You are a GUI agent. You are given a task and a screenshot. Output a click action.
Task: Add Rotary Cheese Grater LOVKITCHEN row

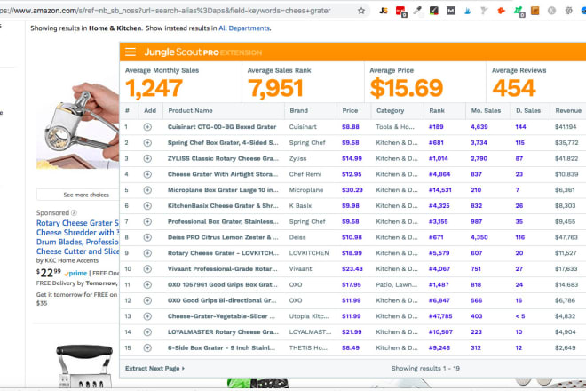tap(147, 253)
